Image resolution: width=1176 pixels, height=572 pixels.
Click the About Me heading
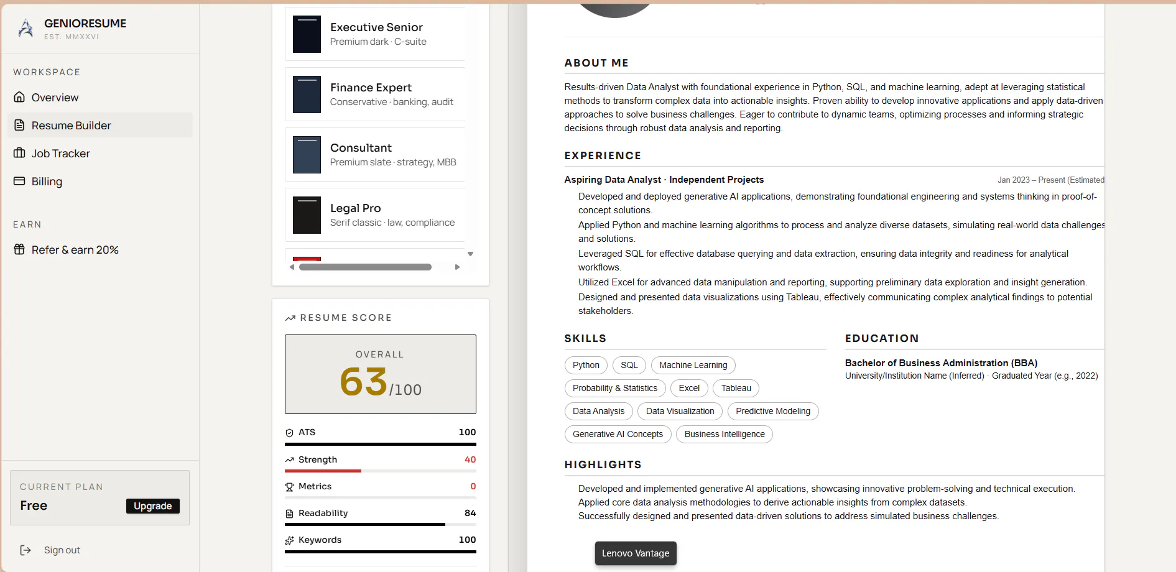[x=596, y=63]
